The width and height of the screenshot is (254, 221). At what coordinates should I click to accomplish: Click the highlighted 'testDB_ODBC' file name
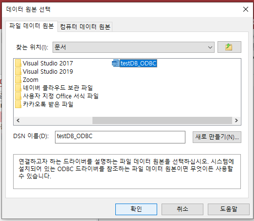[138, 63]
